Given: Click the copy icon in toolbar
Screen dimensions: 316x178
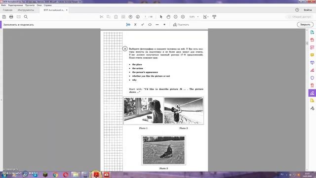Looking at the screenshot, I should 109,17.
